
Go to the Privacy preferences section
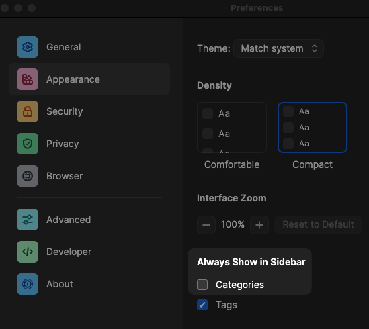point(89,144)
